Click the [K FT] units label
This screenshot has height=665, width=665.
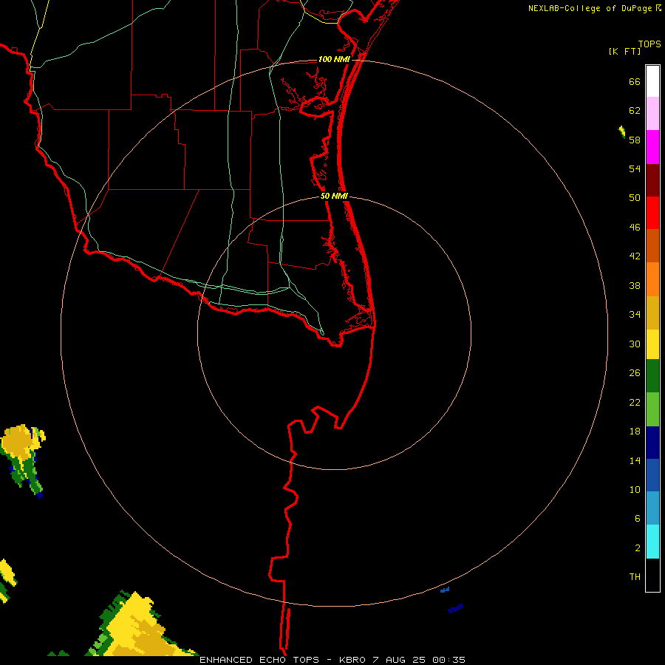(624, 51)
